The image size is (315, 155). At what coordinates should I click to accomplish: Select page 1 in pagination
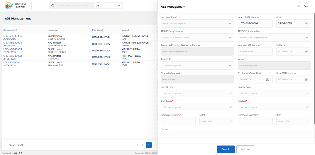coord(149,145)
